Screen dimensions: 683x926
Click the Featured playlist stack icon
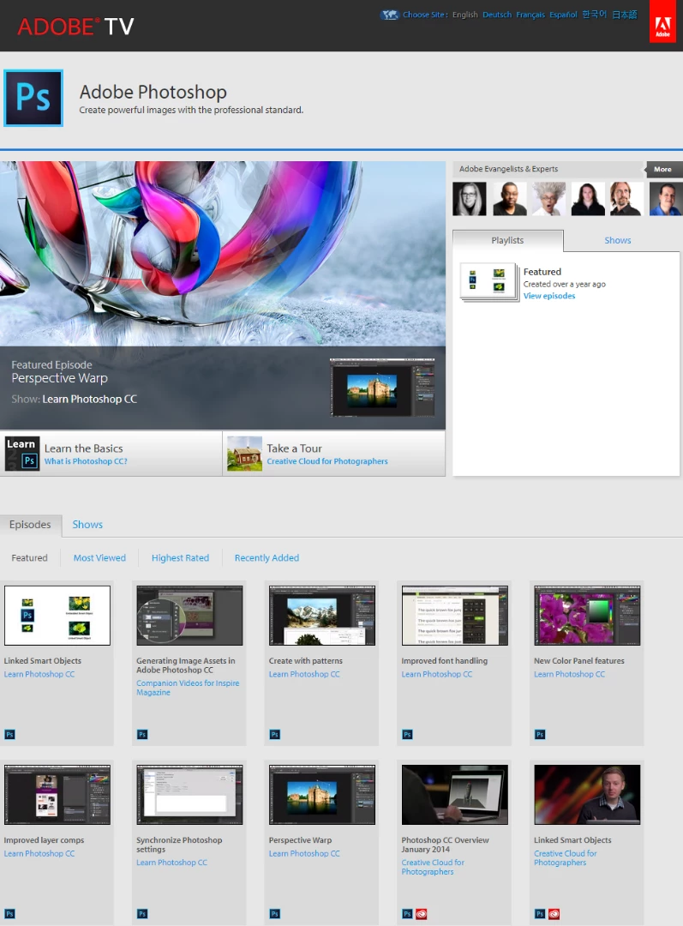point(488,282)
